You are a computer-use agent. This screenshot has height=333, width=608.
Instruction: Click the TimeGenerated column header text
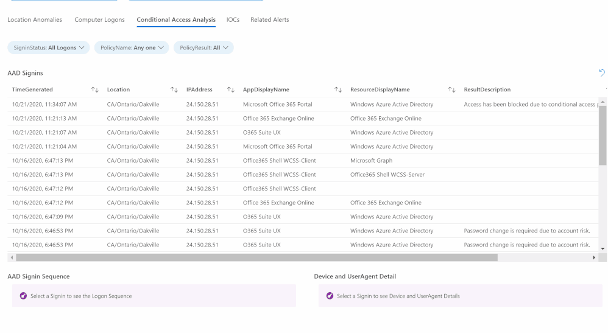[32, 89]
